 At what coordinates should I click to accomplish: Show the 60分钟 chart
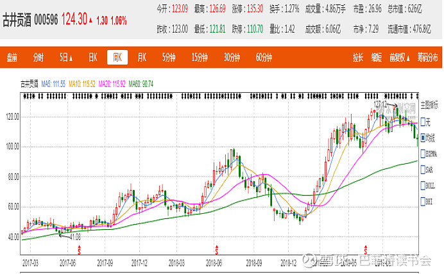(x=264, y=58)
